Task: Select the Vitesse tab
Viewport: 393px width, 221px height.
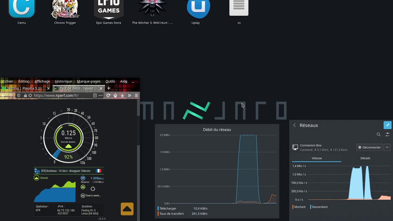Action: tap(317, 158)
